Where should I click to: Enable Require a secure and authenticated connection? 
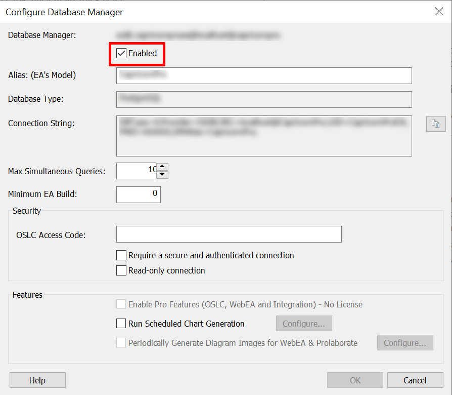coord(121,255)
